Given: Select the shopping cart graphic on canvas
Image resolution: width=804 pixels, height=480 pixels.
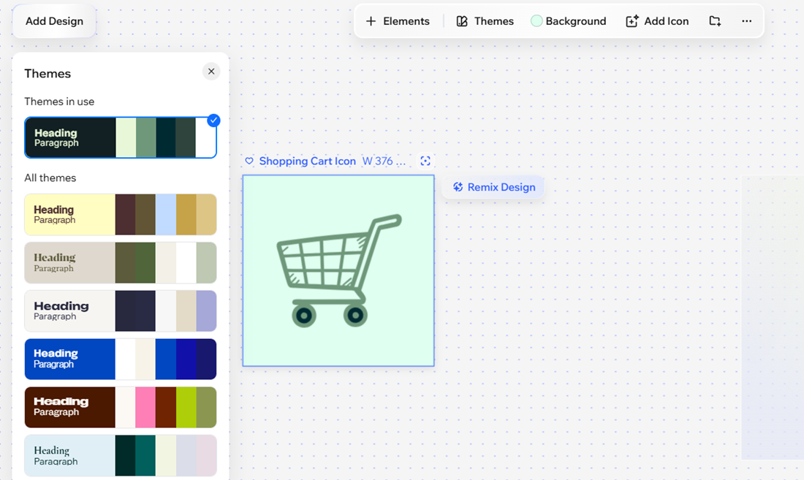Looking at the screenshot, I should click(338, 270).
